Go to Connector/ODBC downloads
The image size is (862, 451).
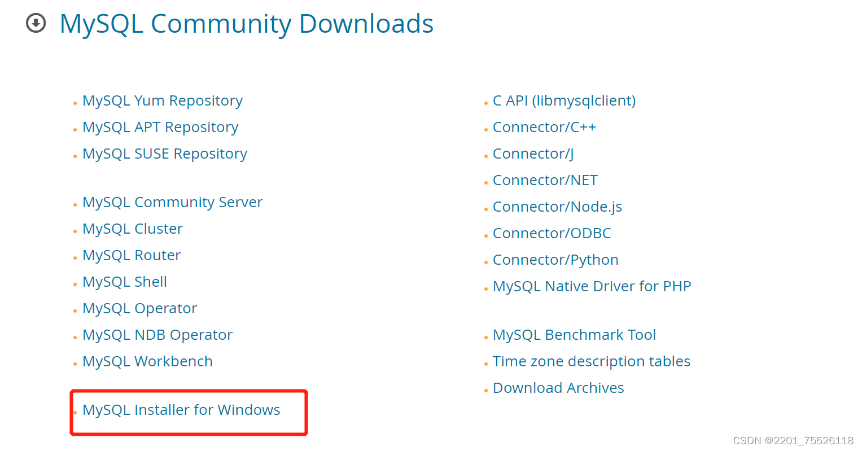[552, 233]
